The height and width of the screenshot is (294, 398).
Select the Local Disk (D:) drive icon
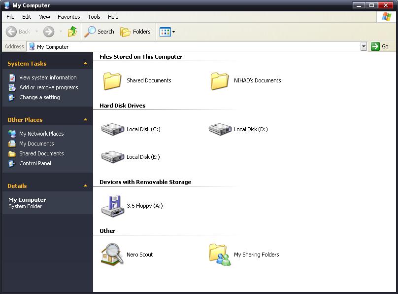coord(220,129)
